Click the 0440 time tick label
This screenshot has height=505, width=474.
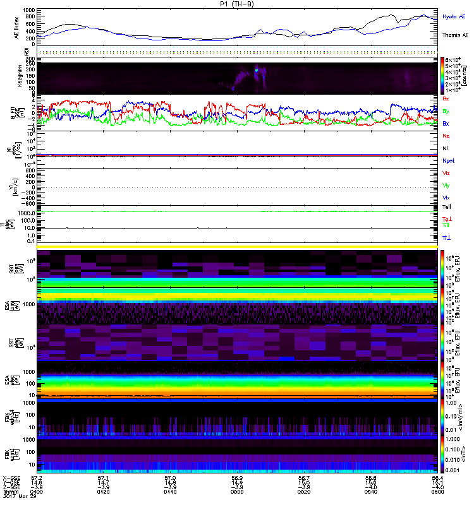click(x=170, y=492)
